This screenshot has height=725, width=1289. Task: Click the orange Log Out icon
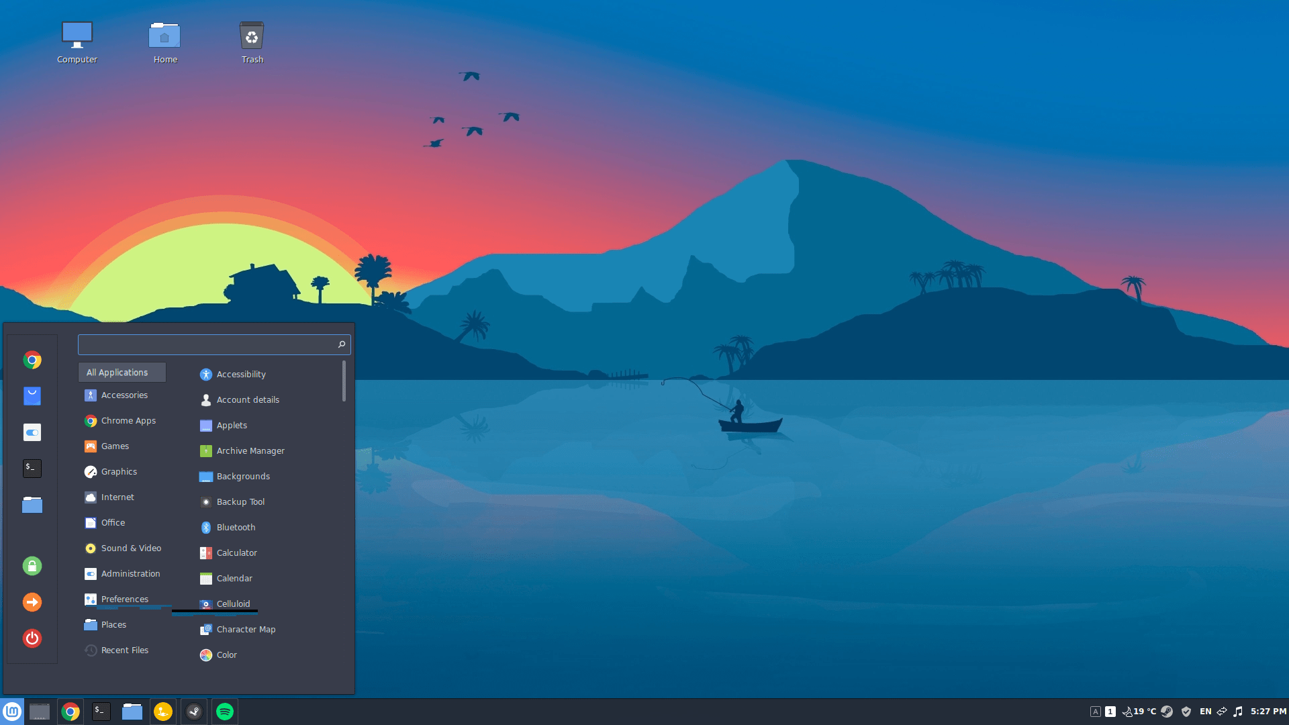coord(32,602)
